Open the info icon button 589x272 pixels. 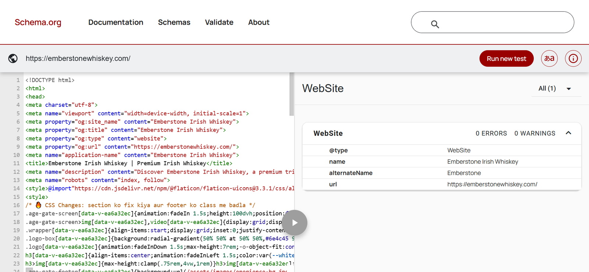pos(573,58)
